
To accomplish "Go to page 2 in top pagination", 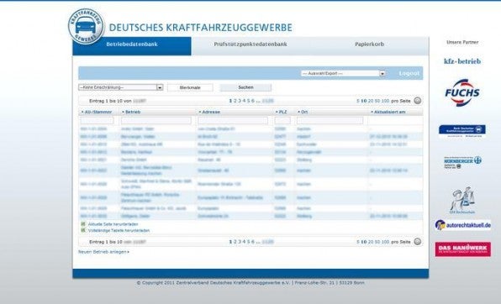I will point(235,101).
